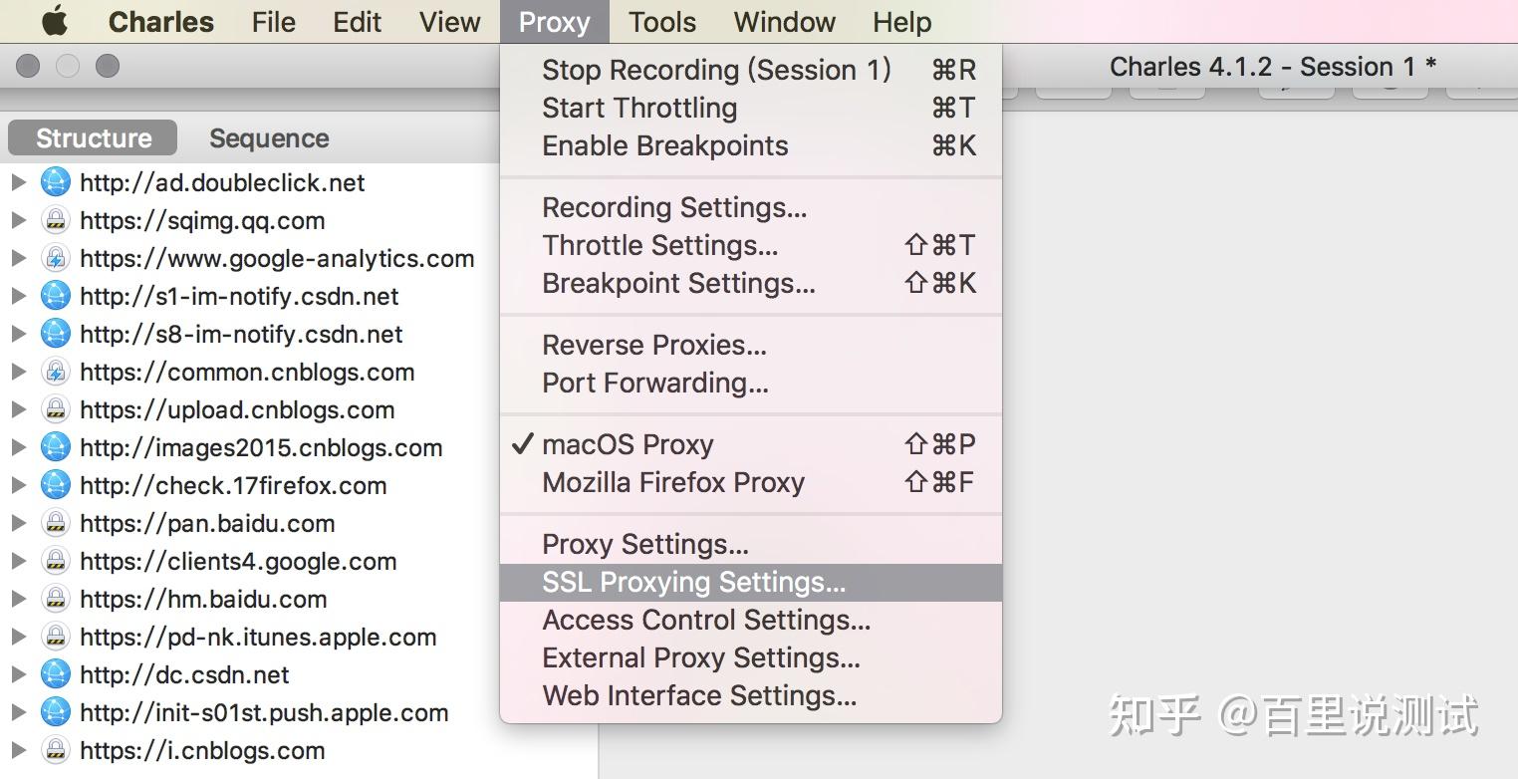Close the open Proxy menu

pyautogui.click(x=554, y=22)
